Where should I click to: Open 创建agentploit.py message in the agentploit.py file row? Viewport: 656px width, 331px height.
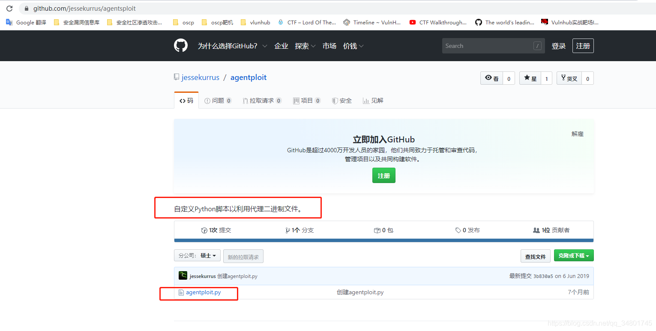[360, 293]
